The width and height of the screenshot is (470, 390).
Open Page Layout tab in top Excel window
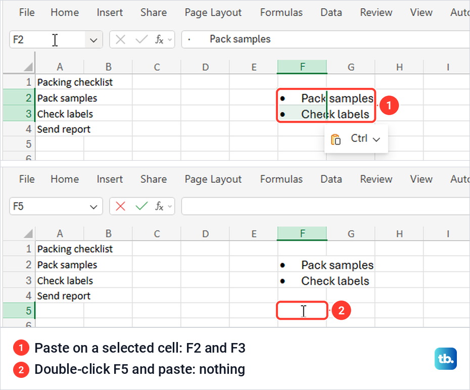213,12
